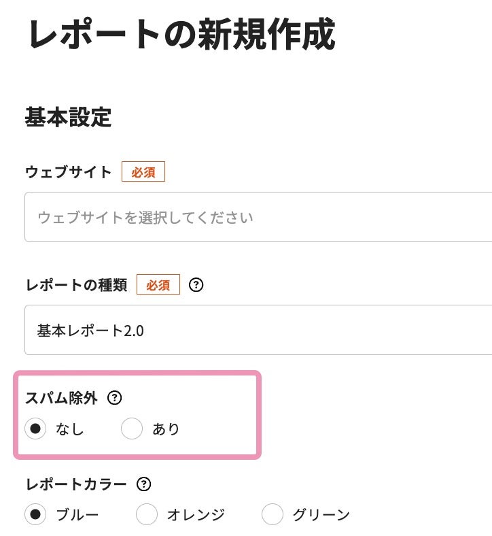492x536 pixels.
Task: Select the ブルー color radio circle
Action: point(35,514)
